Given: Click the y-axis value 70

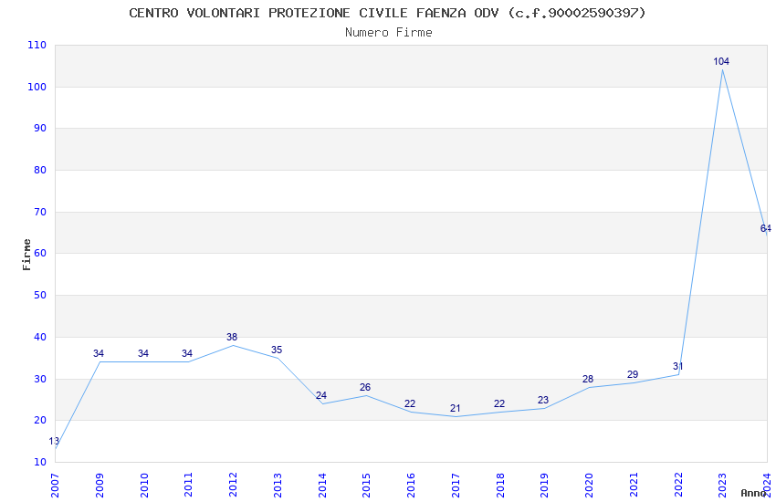Looking at the screenshot, I should [x=39, y=212].
